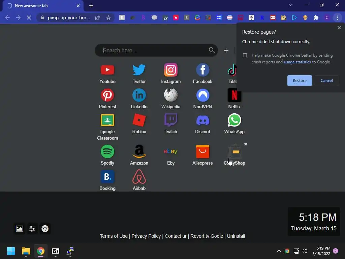Open tab search chevron
This screenshot has width=345, height=259.
coord(291,5)
